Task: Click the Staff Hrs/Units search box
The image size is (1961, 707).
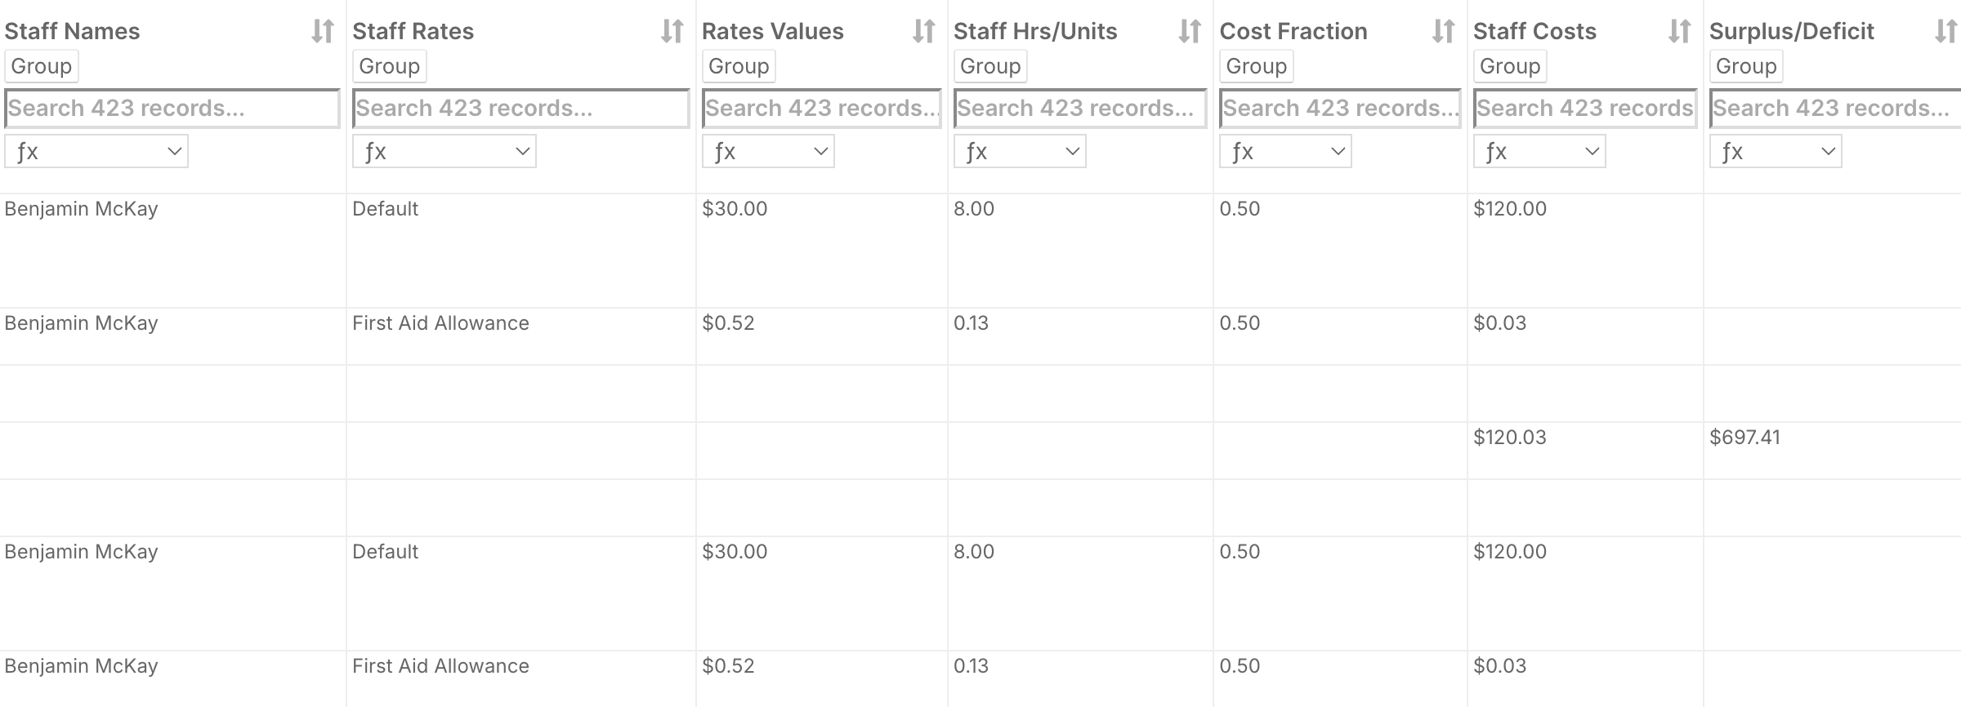Action: point(1079,109)
